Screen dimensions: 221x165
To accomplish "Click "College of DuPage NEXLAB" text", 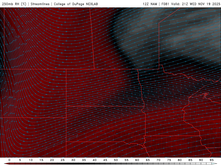I will tap(76, 4).
